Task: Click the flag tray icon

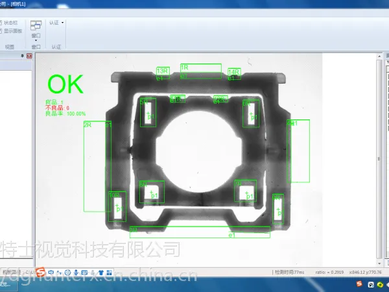Action: pos(371,285)
